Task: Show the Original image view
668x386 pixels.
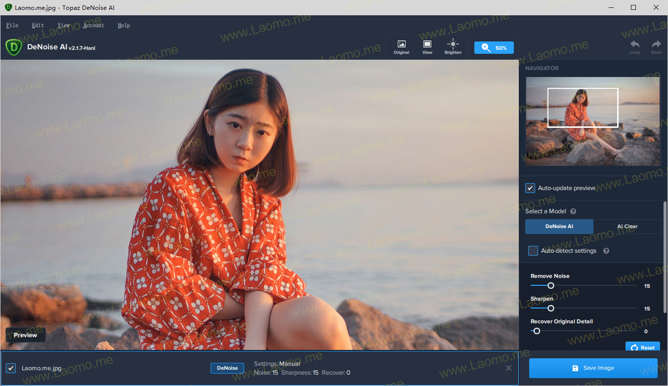Action: pos(401,47)
